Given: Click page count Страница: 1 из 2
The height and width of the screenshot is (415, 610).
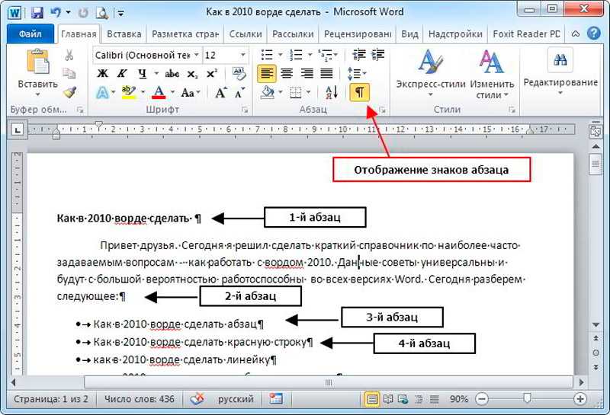Looking at the screenshot, I should 51,399.
